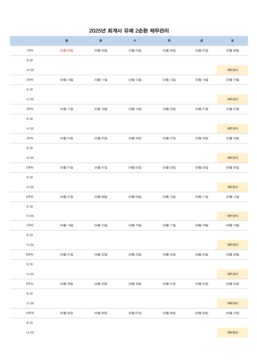Click the 재무관리 cell under 03월 08일
This screenshot has width=257, height=364.
point(232,70)
